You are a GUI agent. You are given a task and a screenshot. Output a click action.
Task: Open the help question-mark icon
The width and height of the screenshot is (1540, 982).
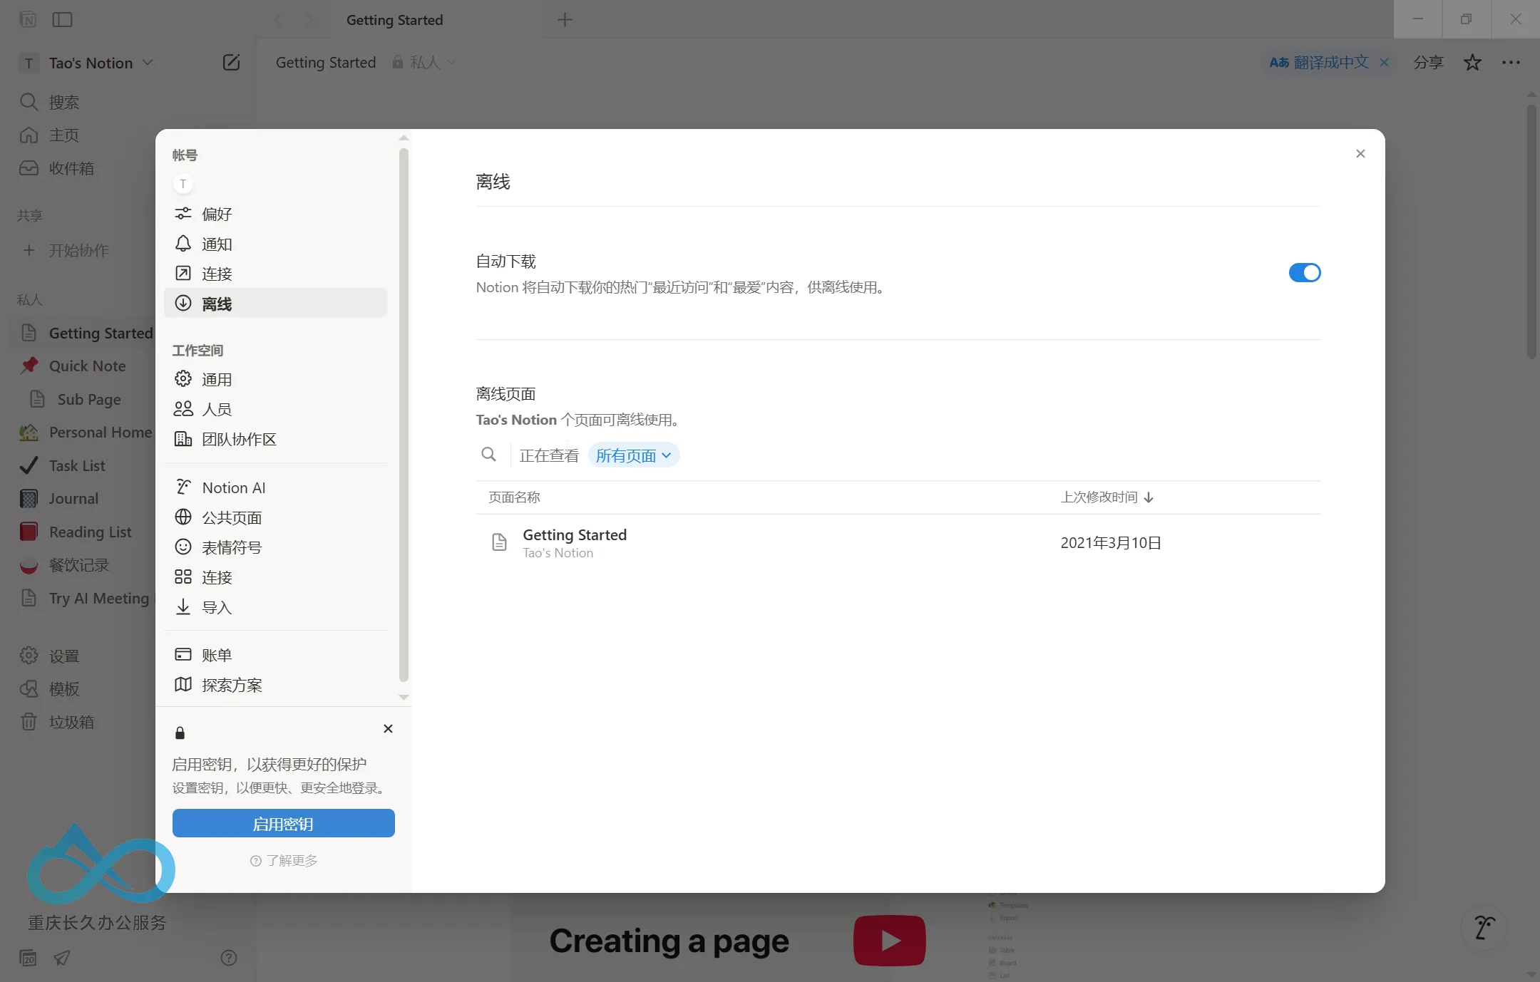pos(228,958)
